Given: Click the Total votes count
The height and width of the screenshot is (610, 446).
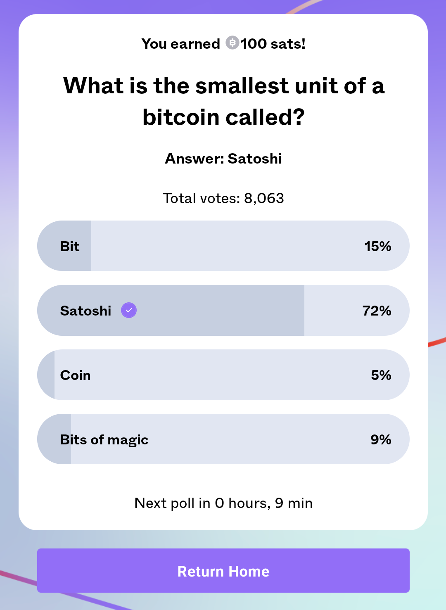Looking at the screenshot, I should pos(223,198).
